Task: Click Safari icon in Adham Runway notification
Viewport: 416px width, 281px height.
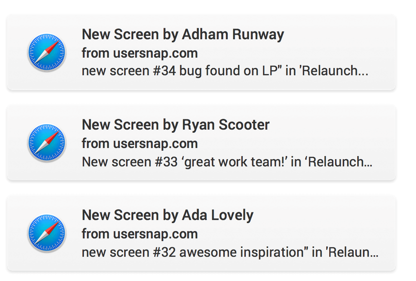Action: [47, 52]
